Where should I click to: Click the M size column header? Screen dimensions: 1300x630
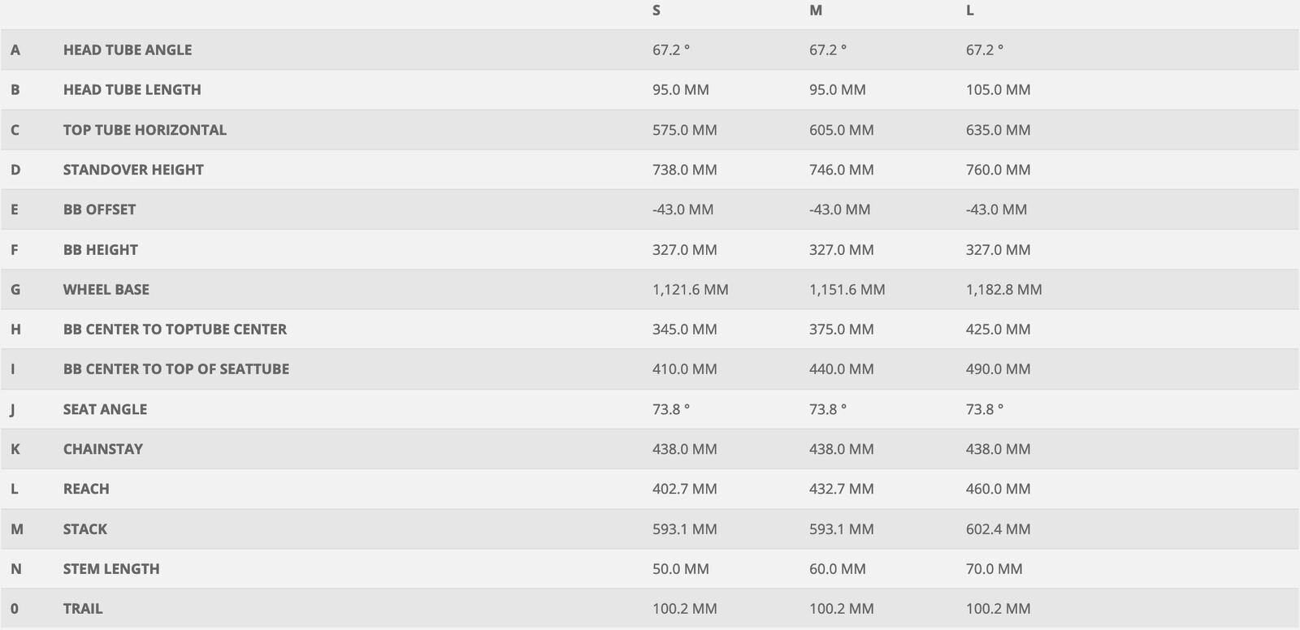tap(816, 11)
